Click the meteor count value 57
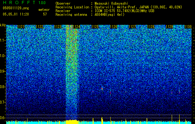Image resolution: width=195 pixels, height=124 pixels. tap(45, 14)
